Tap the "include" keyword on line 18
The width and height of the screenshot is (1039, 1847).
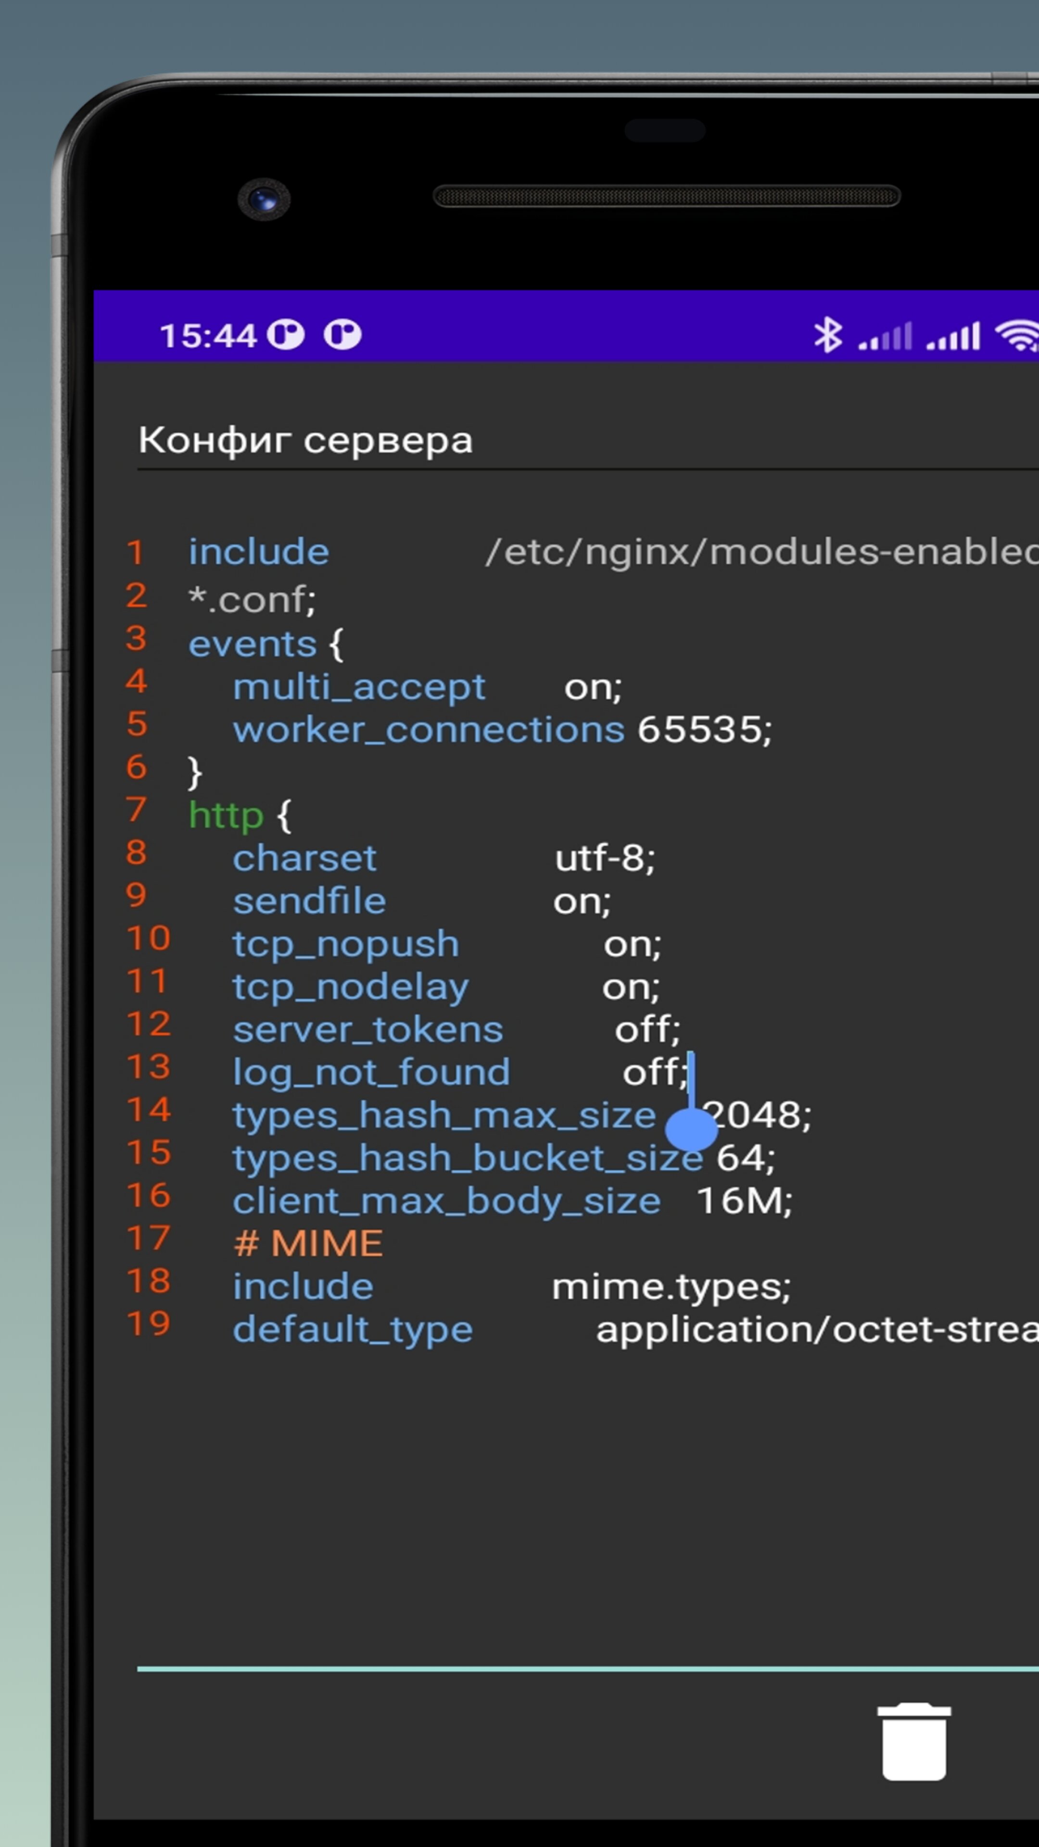coord(304,1286)
